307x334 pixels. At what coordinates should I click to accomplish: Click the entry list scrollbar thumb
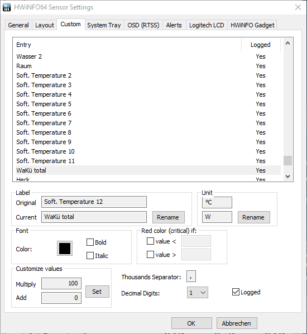(287, 161)
